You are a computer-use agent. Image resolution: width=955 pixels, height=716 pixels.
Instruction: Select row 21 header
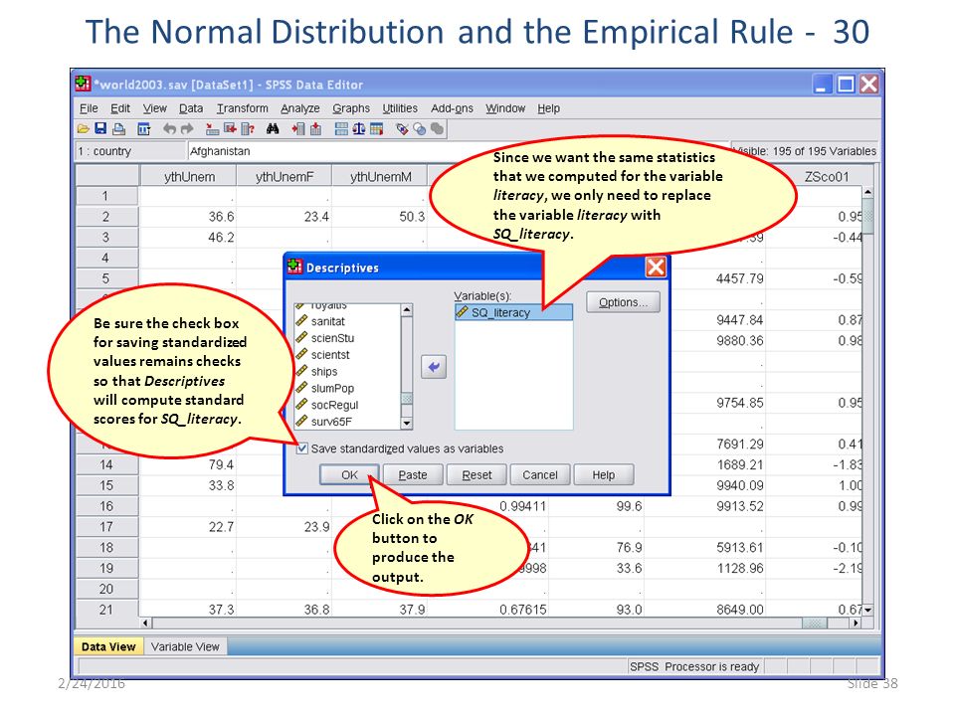click(106, 610)
